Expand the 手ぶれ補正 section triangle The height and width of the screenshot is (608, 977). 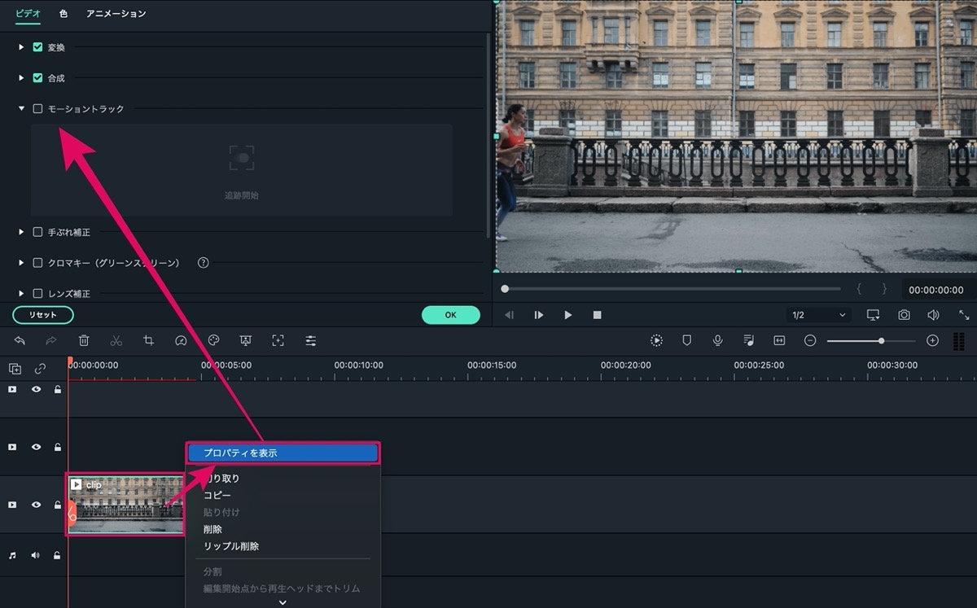pyautogui.click(x=21, y=232)
